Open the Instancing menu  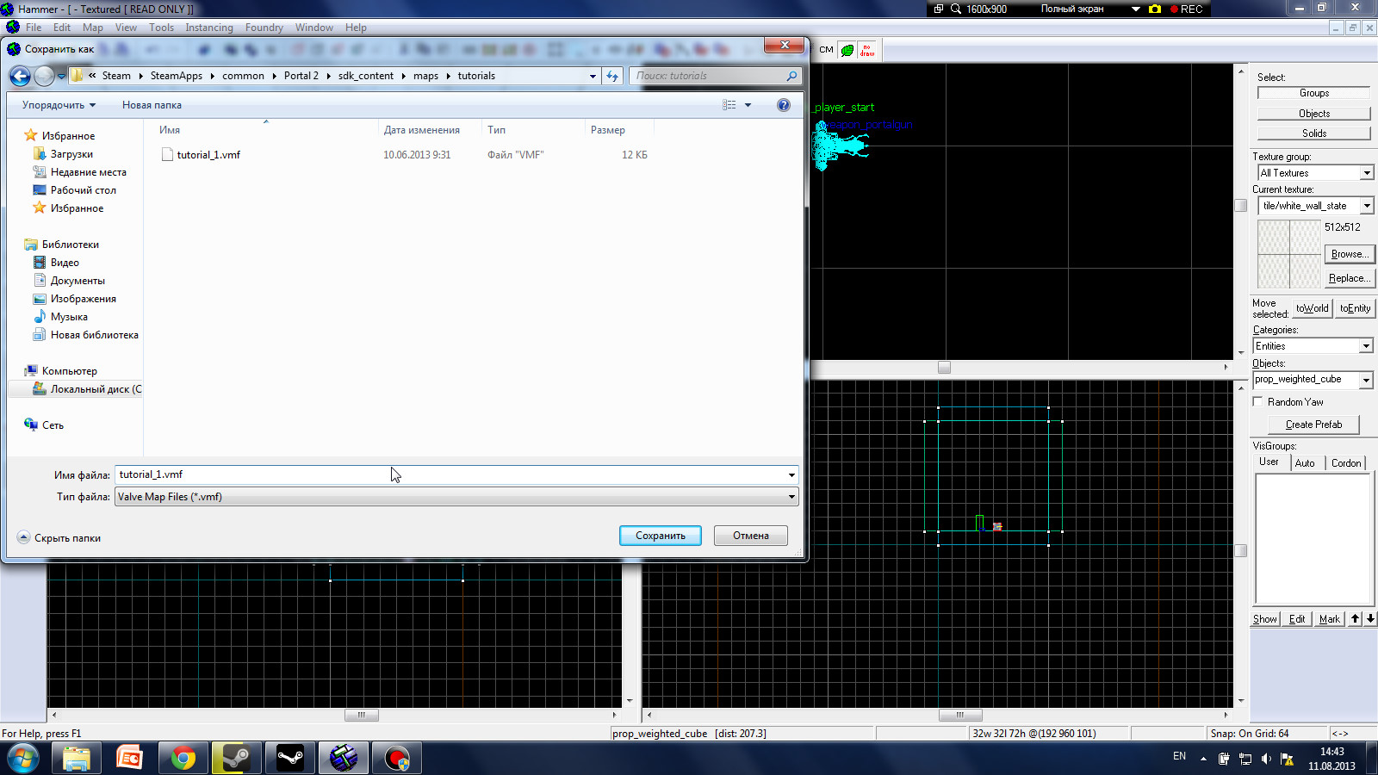click(209, 28)
